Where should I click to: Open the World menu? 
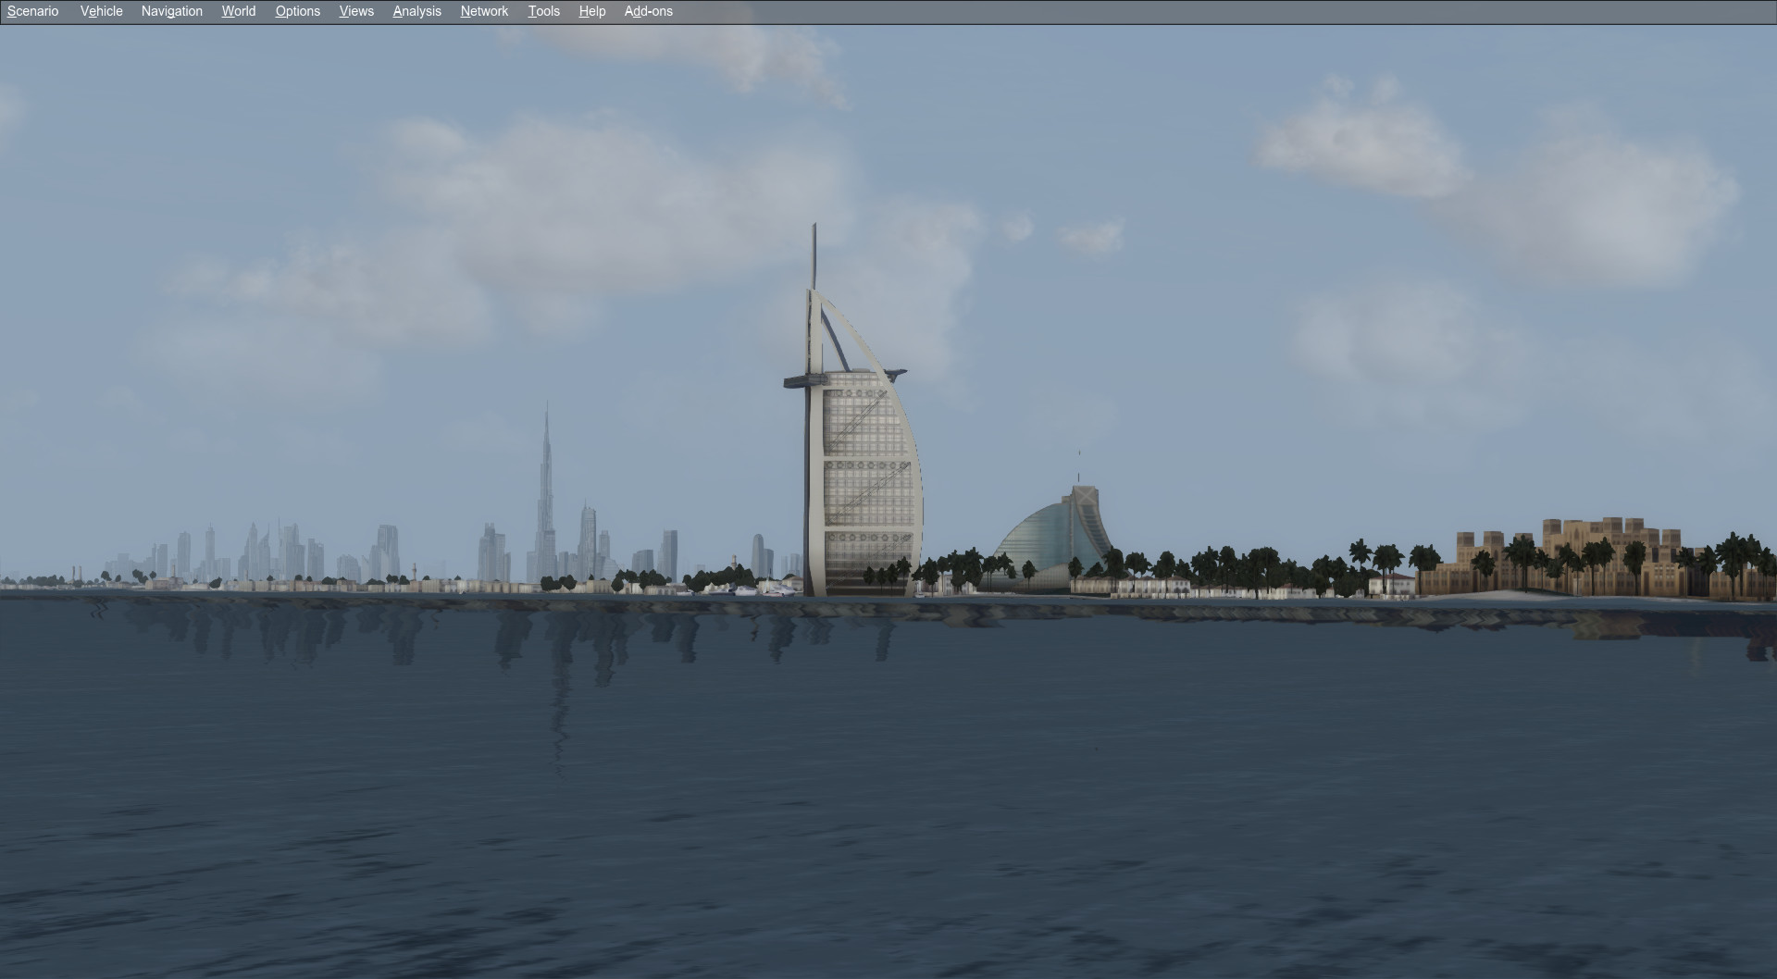[238, 11]
